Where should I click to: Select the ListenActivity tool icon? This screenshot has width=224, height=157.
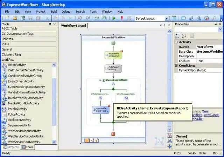tap(4, 65)
